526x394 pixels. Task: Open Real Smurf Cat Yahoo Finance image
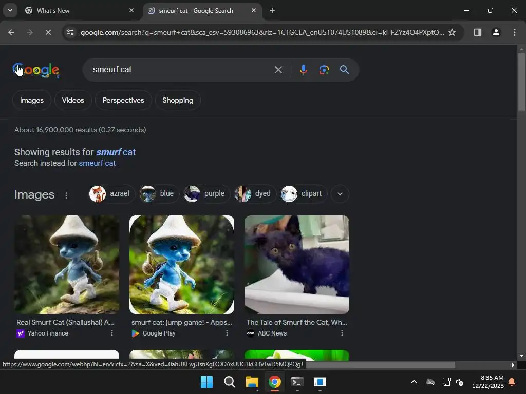tap(67, 265)
